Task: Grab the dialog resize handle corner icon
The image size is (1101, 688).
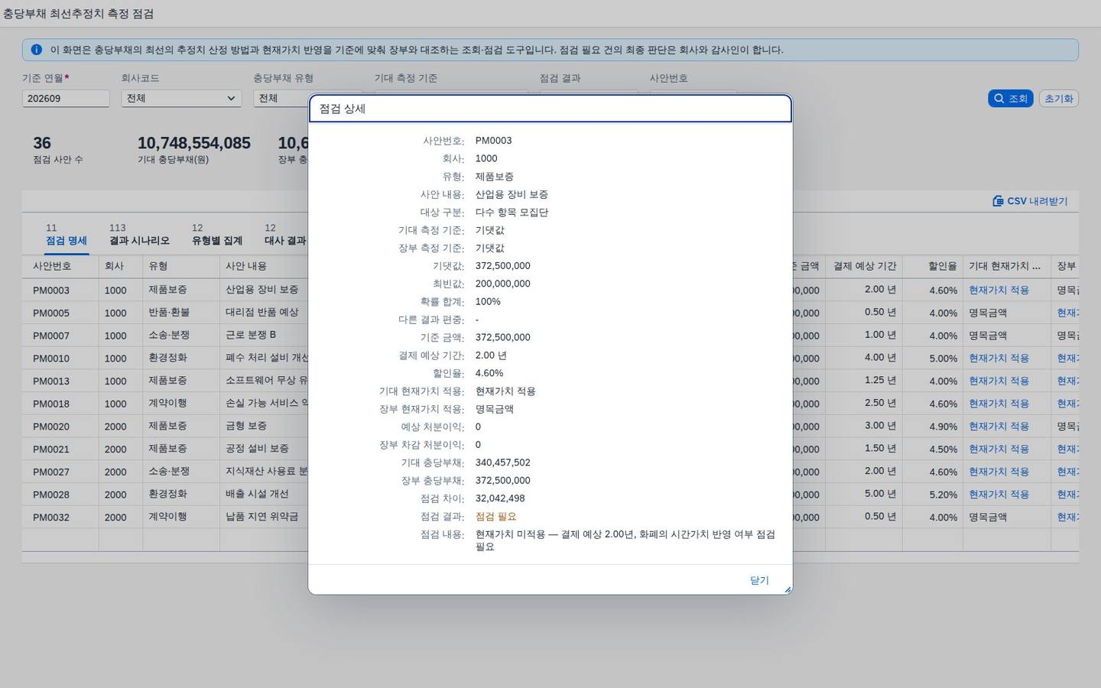Action: point(788,589)
